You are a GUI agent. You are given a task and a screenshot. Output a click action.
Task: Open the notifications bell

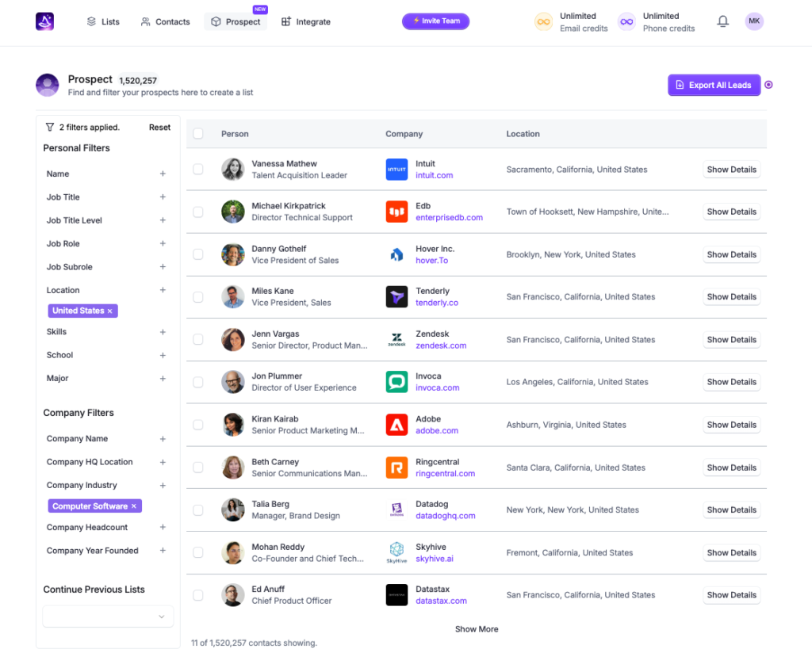[722, 21]
